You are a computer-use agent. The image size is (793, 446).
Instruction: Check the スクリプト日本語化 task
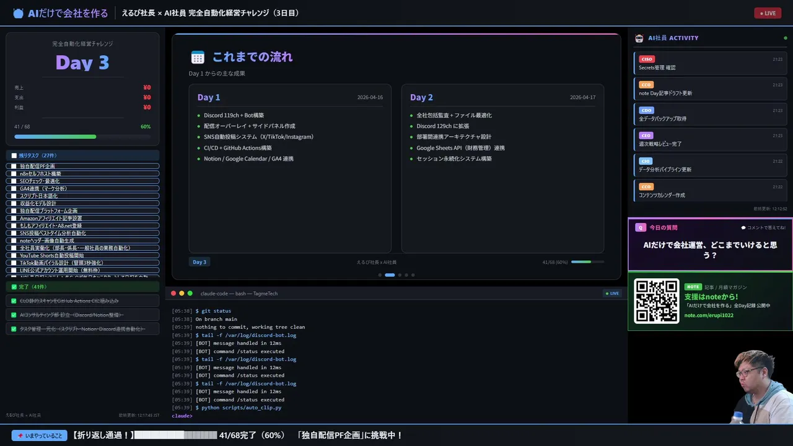(x=14, y=196)
